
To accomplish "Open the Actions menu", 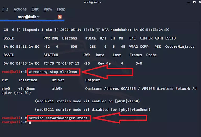I will (x=20, y=9).
